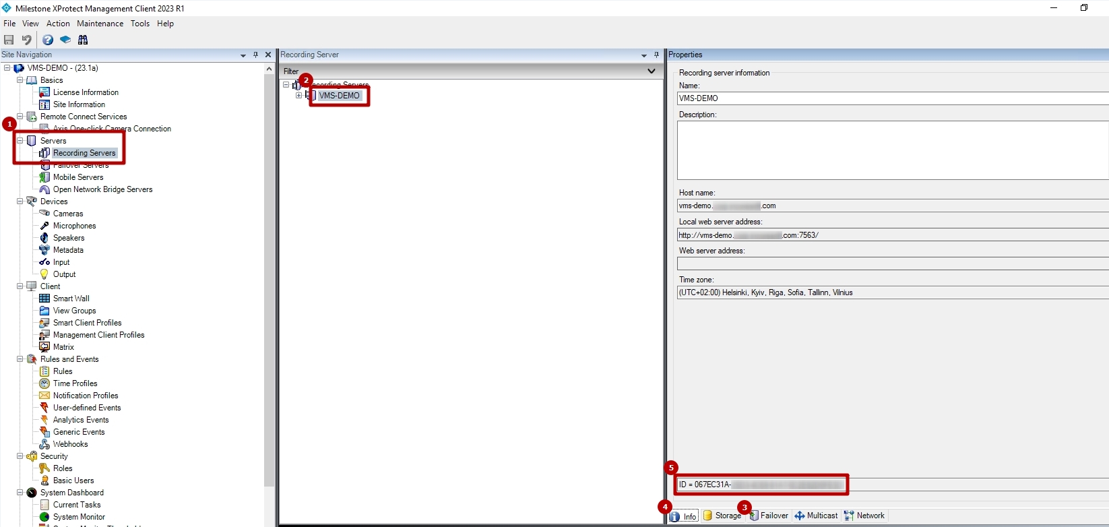1109x527 pixels.
Task: Switch to the Network tab
Action: pos(864,516)
